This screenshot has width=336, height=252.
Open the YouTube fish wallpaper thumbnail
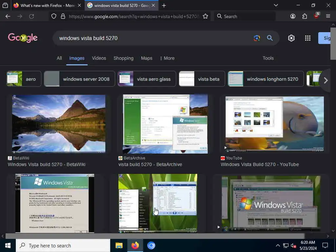click(275, 124)
